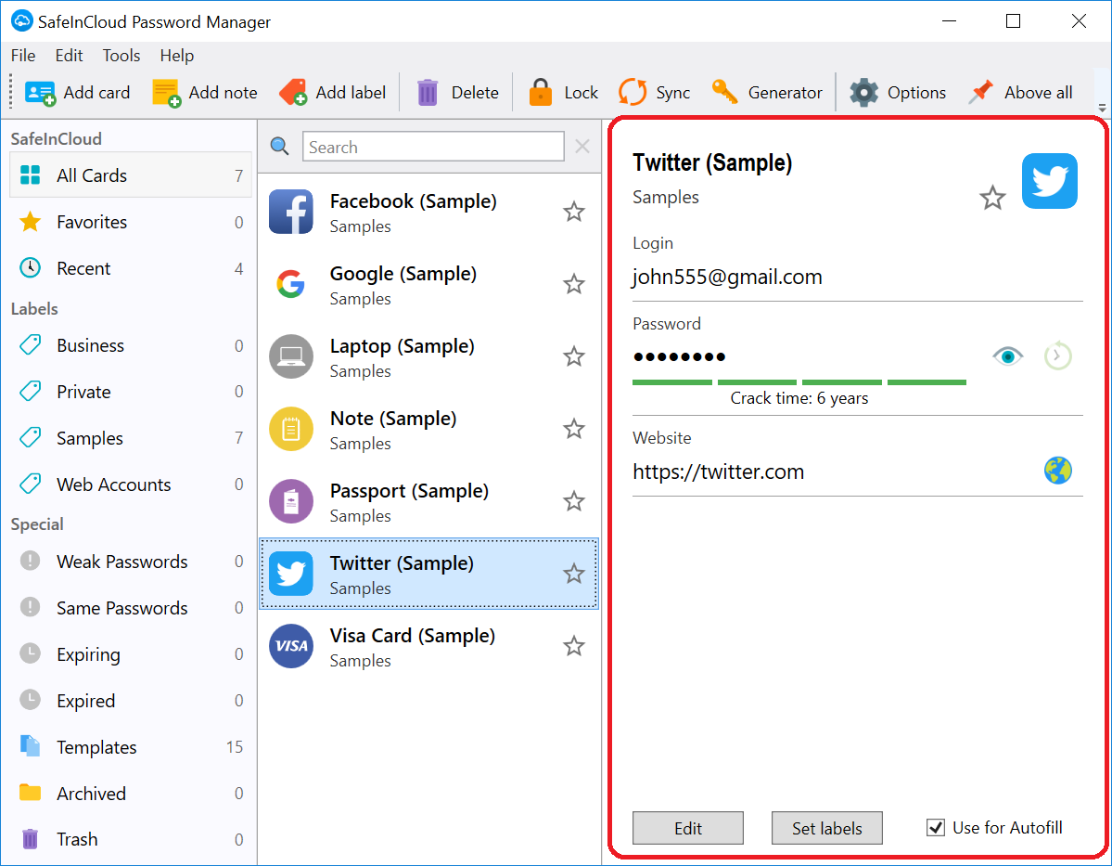Select the Business label
The height and width of the screenshot is (866, 1112).
pos(131,345)
